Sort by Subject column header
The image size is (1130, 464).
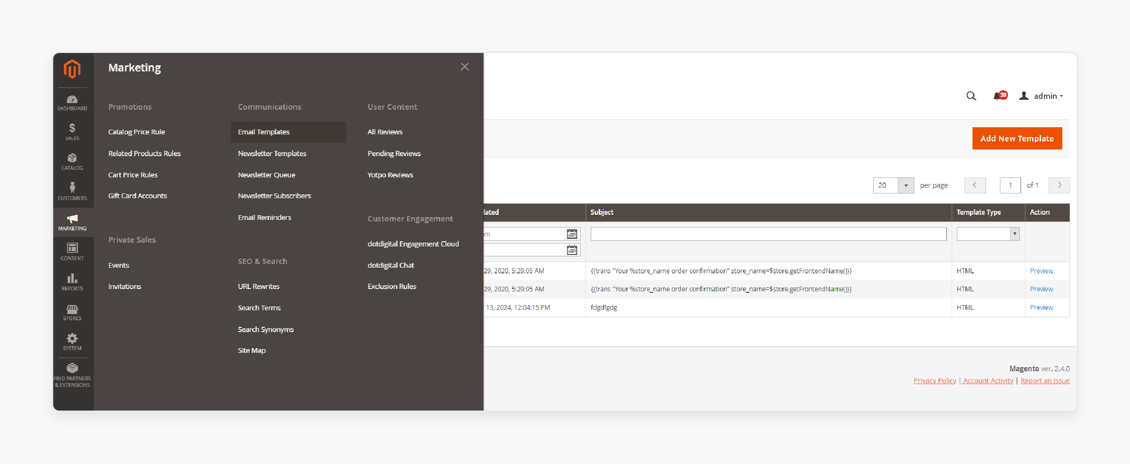[x=602, y=212]
